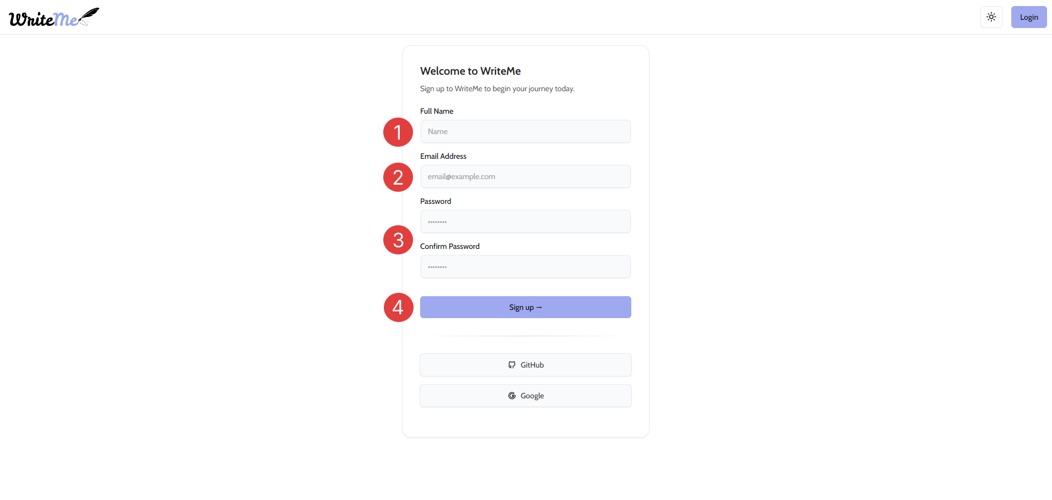Screen dimensions: 1052x500
Task: Click the Password field label
Action: pos(436,201)
